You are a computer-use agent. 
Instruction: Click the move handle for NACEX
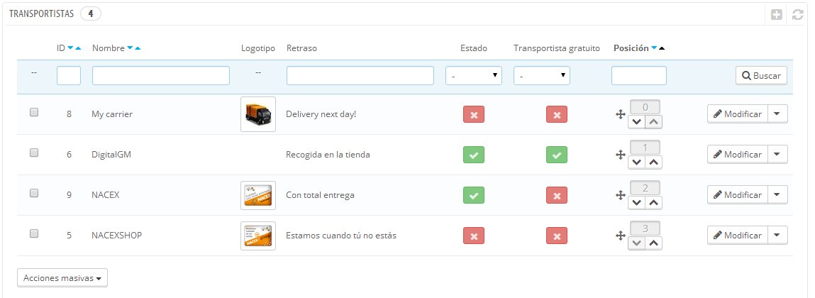(x=620, y=195)
